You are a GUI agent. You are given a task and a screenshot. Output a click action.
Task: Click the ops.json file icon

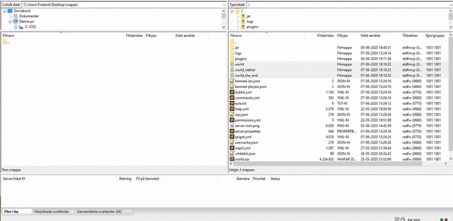point(232,114)
